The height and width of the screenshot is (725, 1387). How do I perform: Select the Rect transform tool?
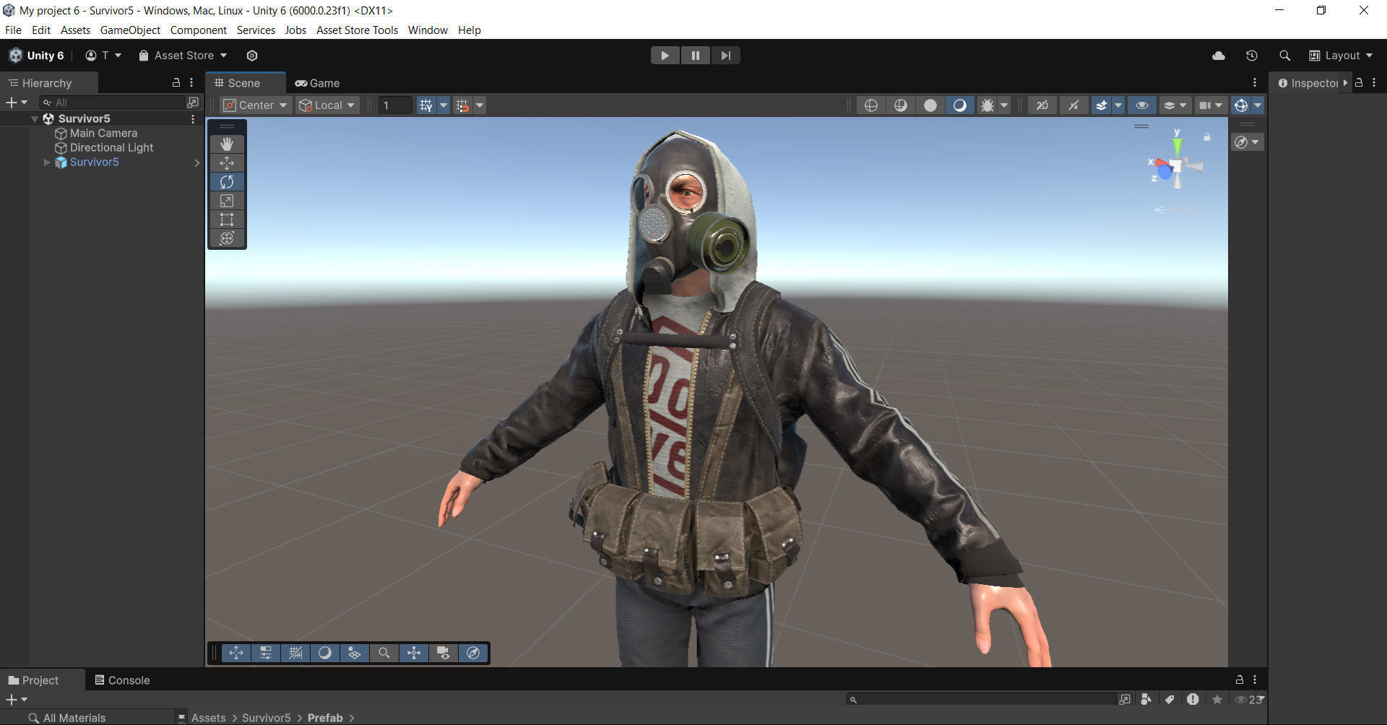click(227, 219)
